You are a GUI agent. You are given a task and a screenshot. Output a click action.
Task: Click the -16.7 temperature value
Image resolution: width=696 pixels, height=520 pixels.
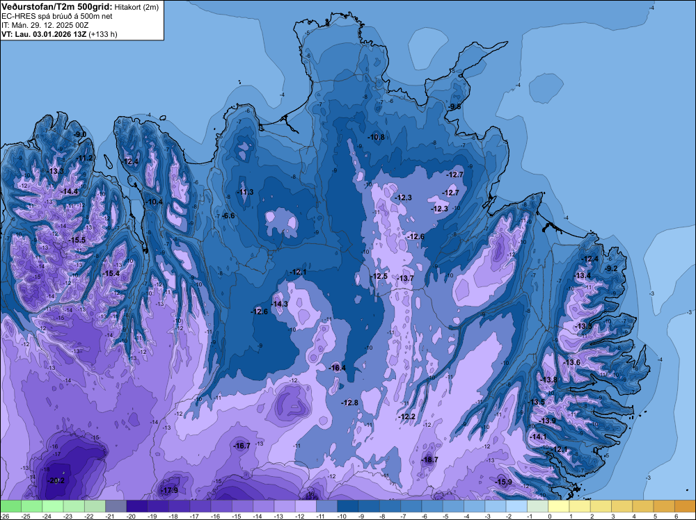point(242,446)
